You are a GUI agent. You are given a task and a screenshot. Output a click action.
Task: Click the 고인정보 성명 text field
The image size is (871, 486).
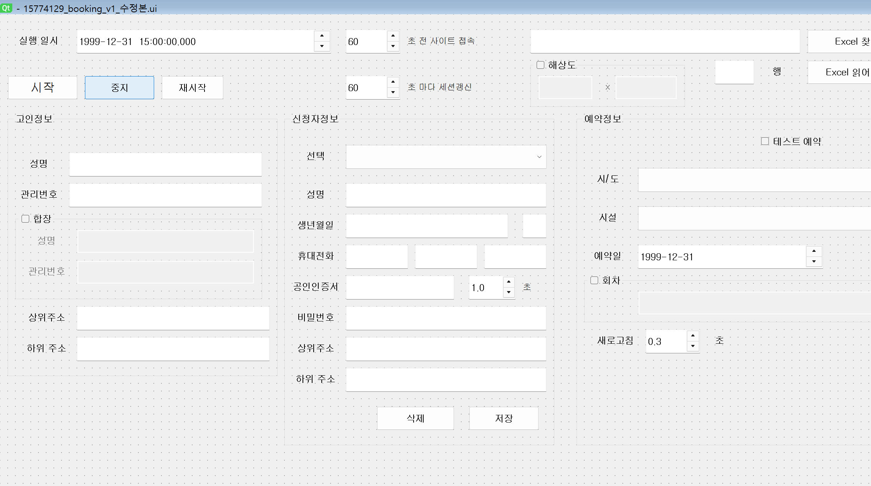pyautogui.click(x=165, y=165)
